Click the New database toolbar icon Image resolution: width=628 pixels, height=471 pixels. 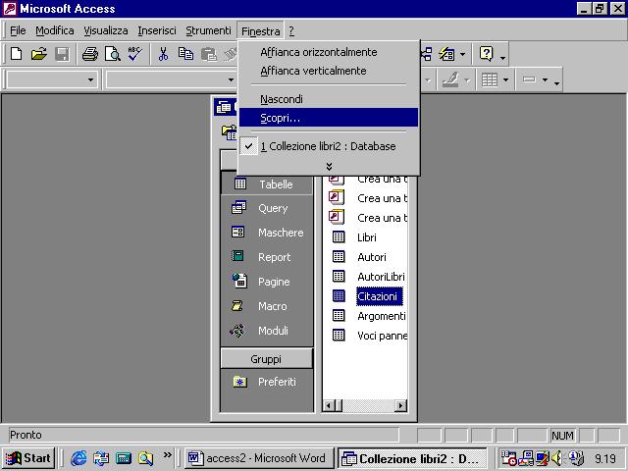point(16,54)
